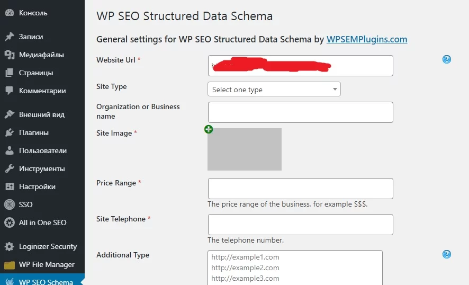Click the Записи pushpin icon
The height and width of the screenshot is (285, 469).
point(10,37)
